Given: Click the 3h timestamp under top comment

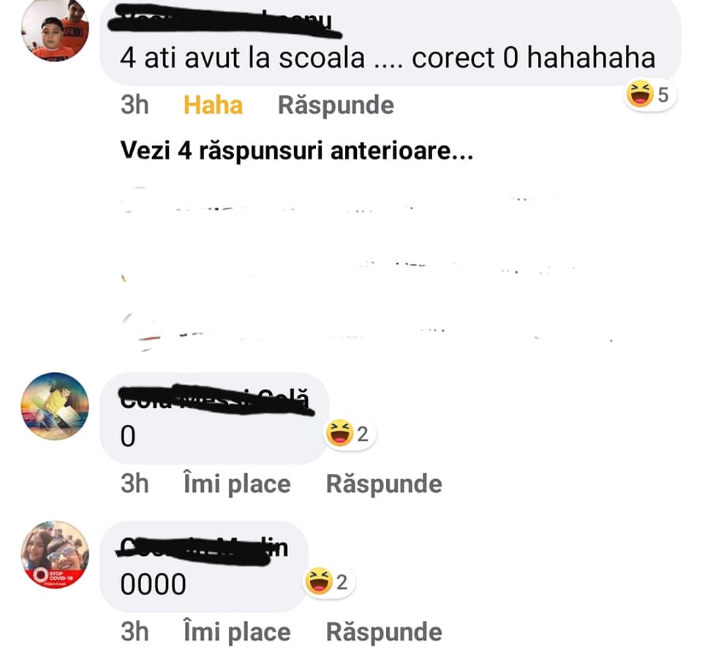Looking at the screenshot, I should tap(135, 105).
